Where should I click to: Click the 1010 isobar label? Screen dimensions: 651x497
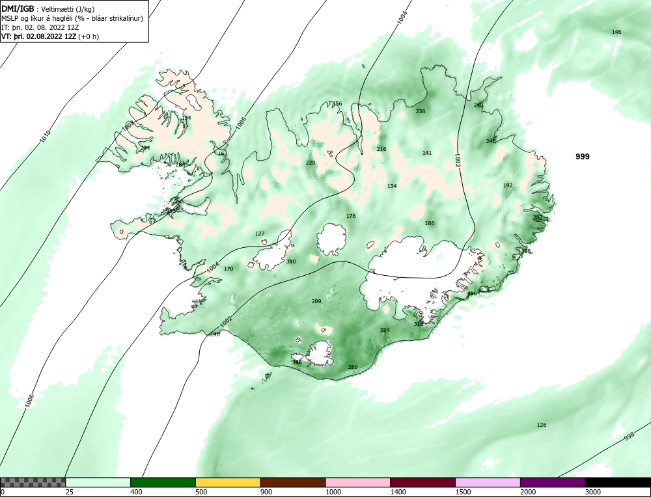(x=46, y=137)
